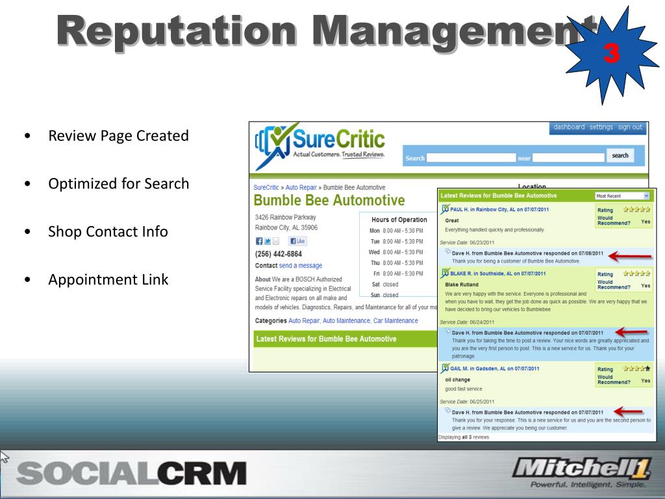Click 'Service Date: 06/23/2011' text
Image resolution: width=665 pixels, height=499 pixels.
click(467, 243)
